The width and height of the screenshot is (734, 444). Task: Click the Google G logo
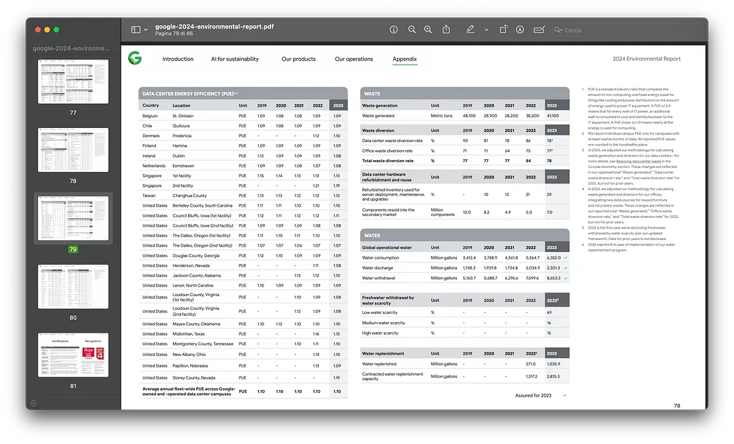tap(135, 58)
